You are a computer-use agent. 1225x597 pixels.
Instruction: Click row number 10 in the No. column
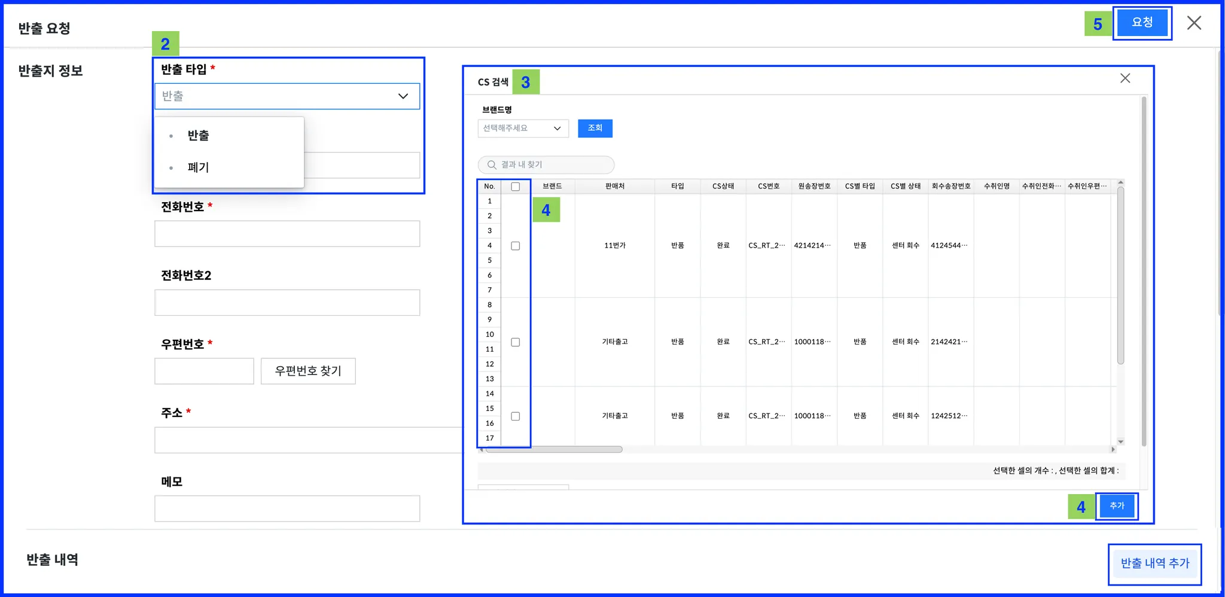click(489, 334)
